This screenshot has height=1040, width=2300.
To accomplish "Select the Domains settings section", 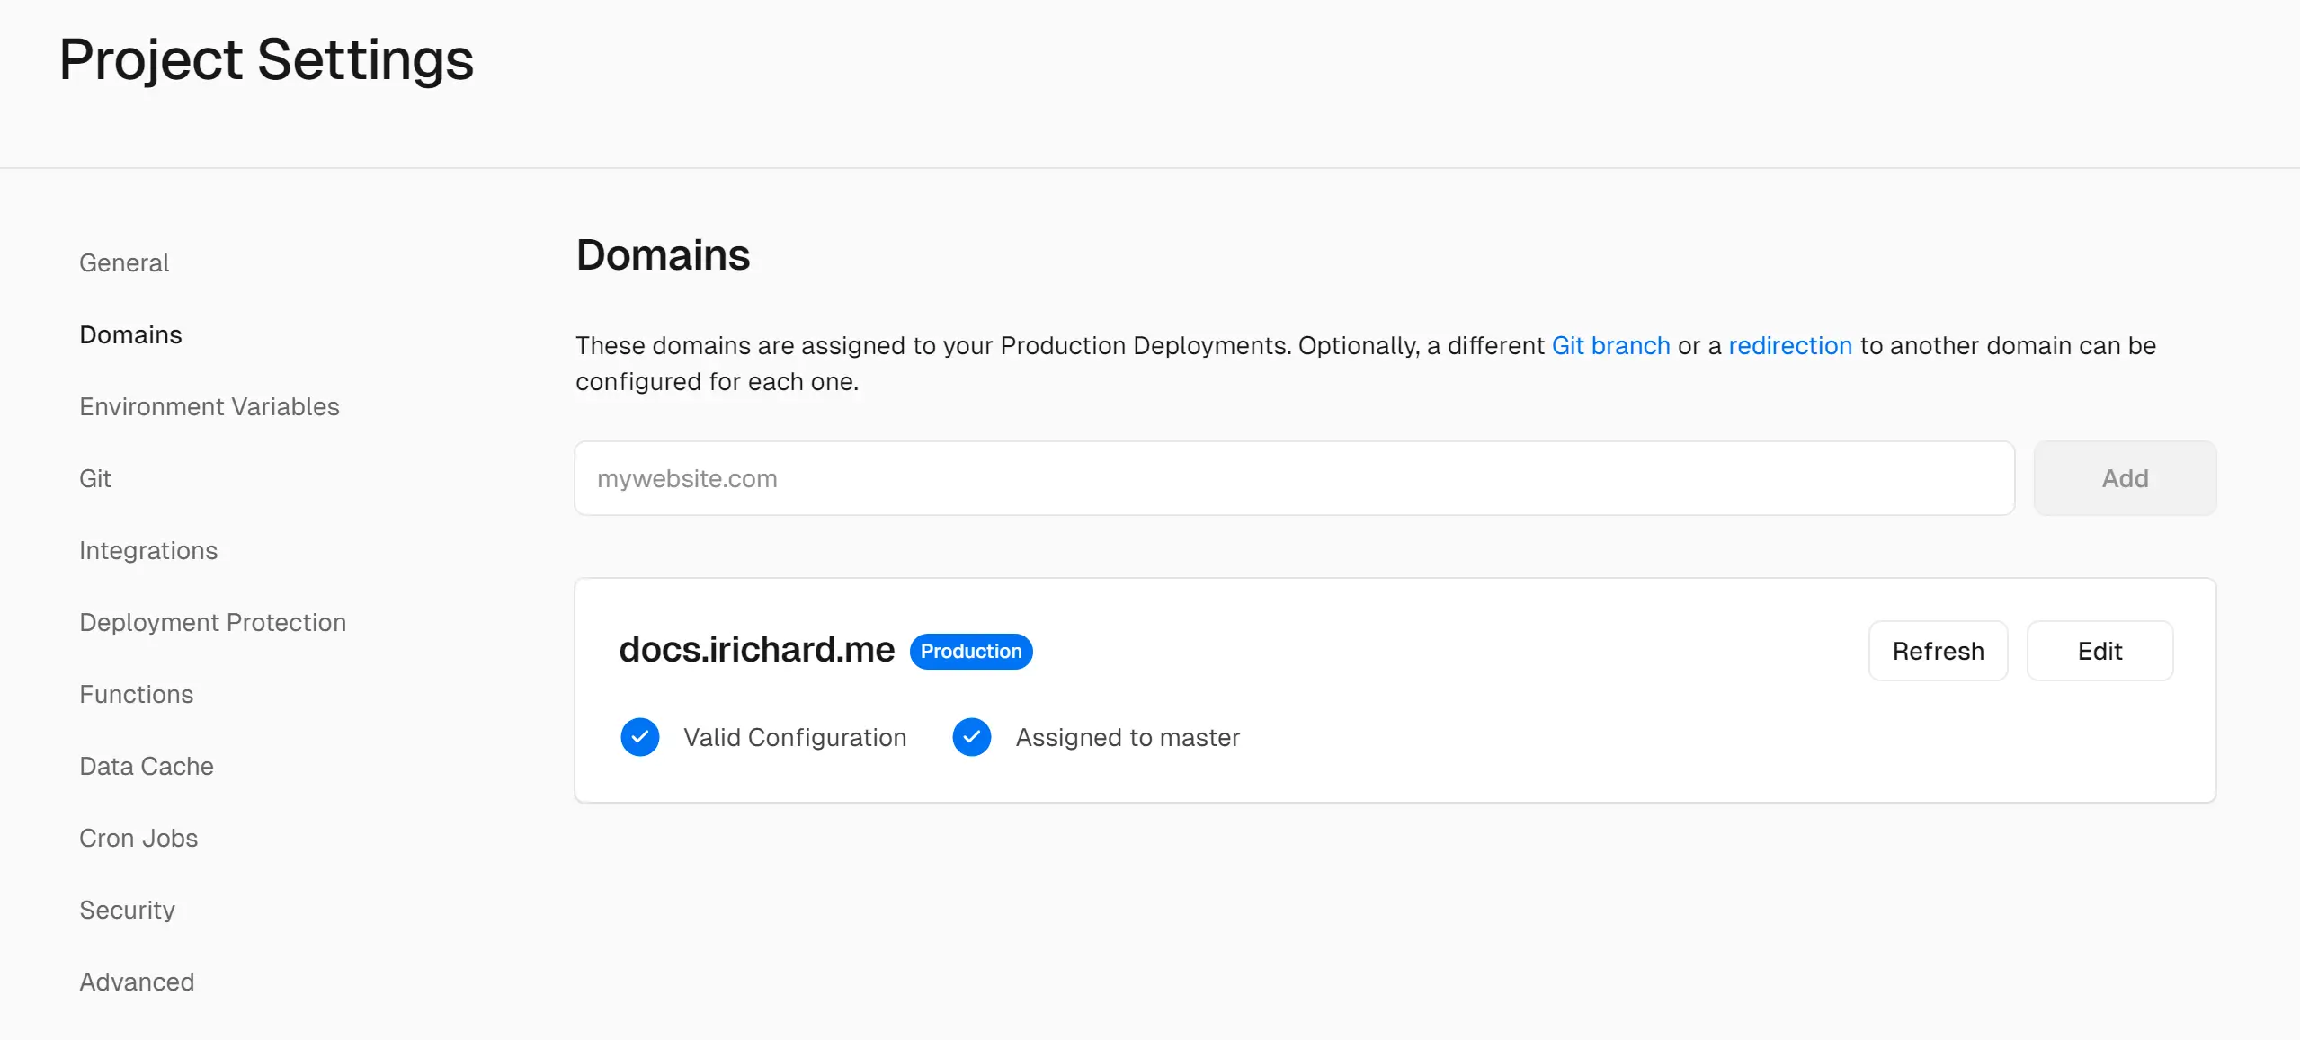I will 130,334.
